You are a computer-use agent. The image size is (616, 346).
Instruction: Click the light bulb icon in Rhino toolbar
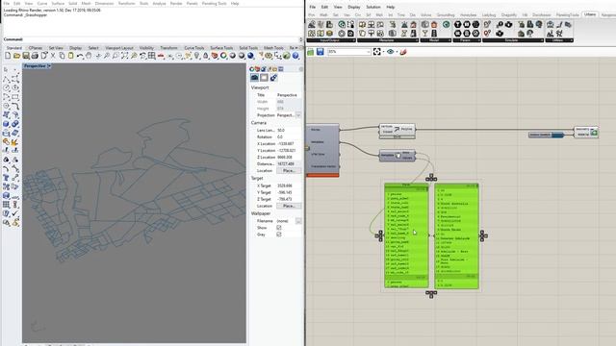pos(196,56)
